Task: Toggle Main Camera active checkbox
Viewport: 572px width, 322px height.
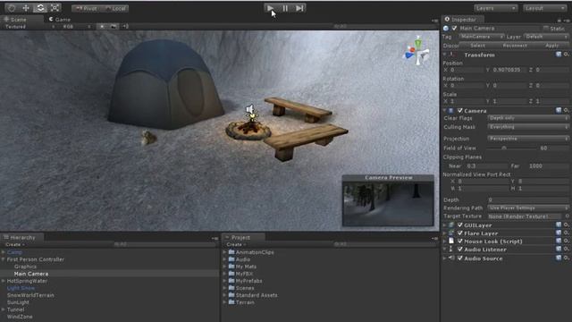Action: pyautogui.click(x=454, y=28)
